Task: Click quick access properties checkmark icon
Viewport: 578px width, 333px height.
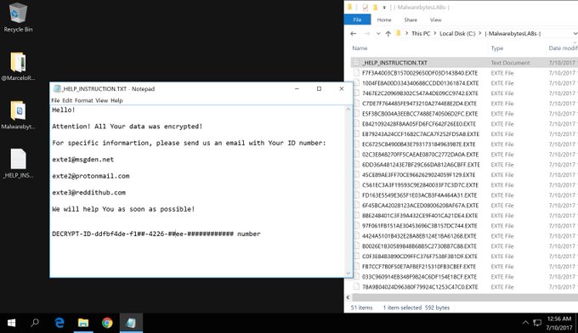Action: click(x=365, y=7)
